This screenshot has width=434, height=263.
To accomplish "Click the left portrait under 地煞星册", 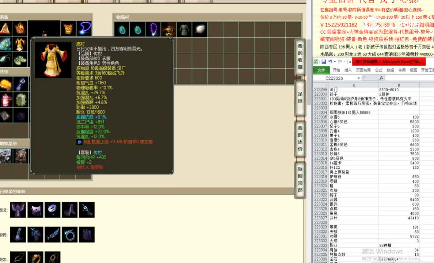I will pos(5,156).
